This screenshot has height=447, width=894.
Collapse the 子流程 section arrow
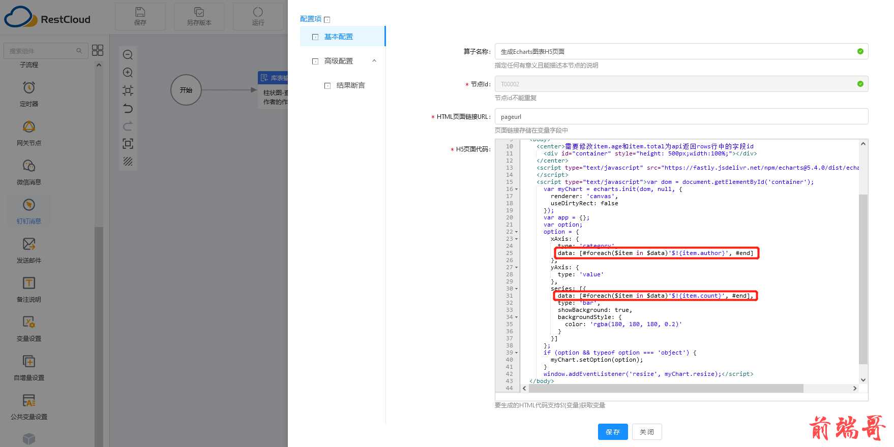(99, 65)
